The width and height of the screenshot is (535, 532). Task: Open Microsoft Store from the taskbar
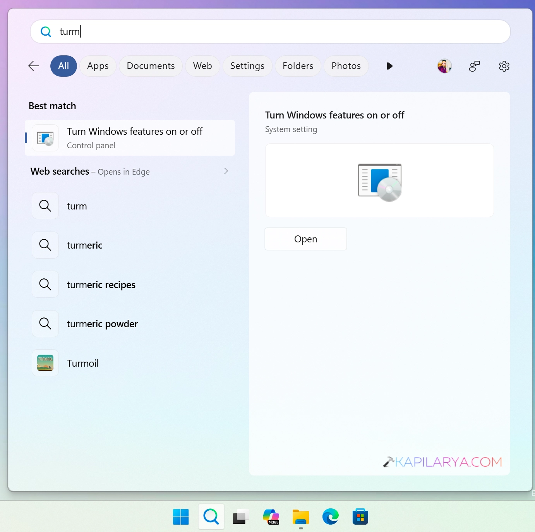pos(360,517)
